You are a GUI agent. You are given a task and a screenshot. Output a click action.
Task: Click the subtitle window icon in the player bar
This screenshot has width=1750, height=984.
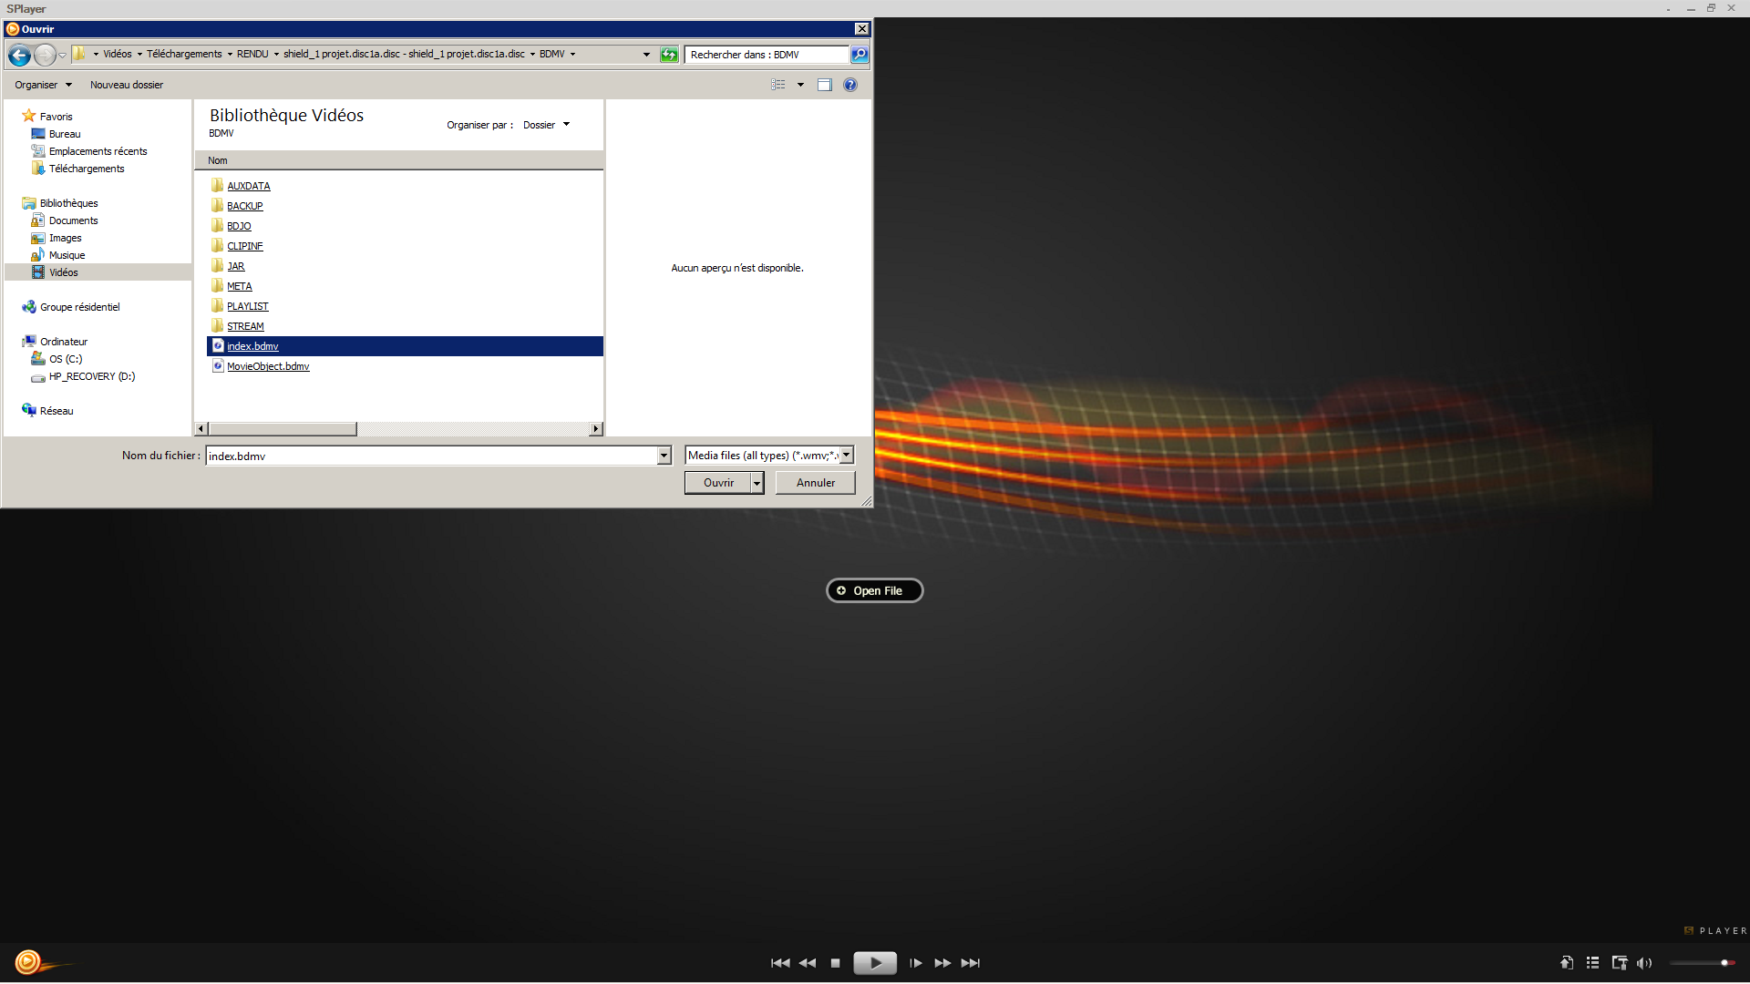[x=1619, y=963]
